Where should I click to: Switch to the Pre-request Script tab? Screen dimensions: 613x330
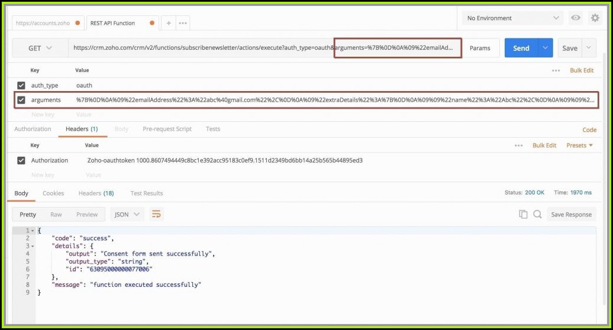tap(167, 129)
